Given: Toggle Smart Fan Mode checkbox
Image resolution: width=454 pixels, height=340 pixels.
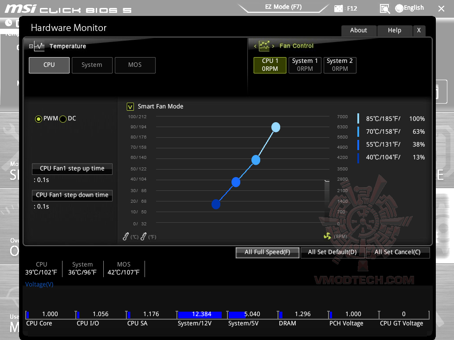Looking at the screenshot, I should 130,106.
